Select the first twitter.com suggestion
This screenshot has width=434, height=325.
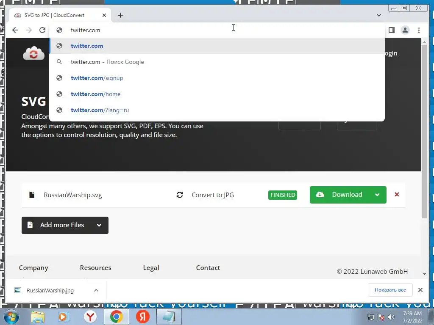tap(217, 46)
